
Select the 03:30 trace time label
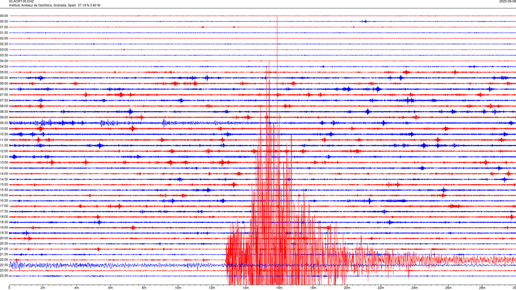click(x=4, y=55)
